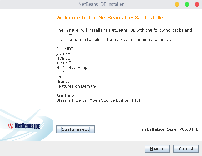Select the 'Java EE' pack text

[63, 58]
